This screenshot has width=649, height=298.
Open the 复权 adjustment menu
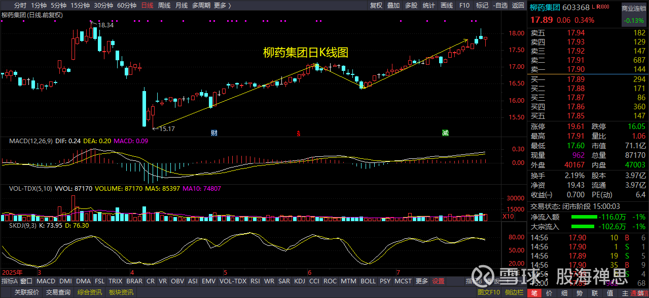click(376, 6)
